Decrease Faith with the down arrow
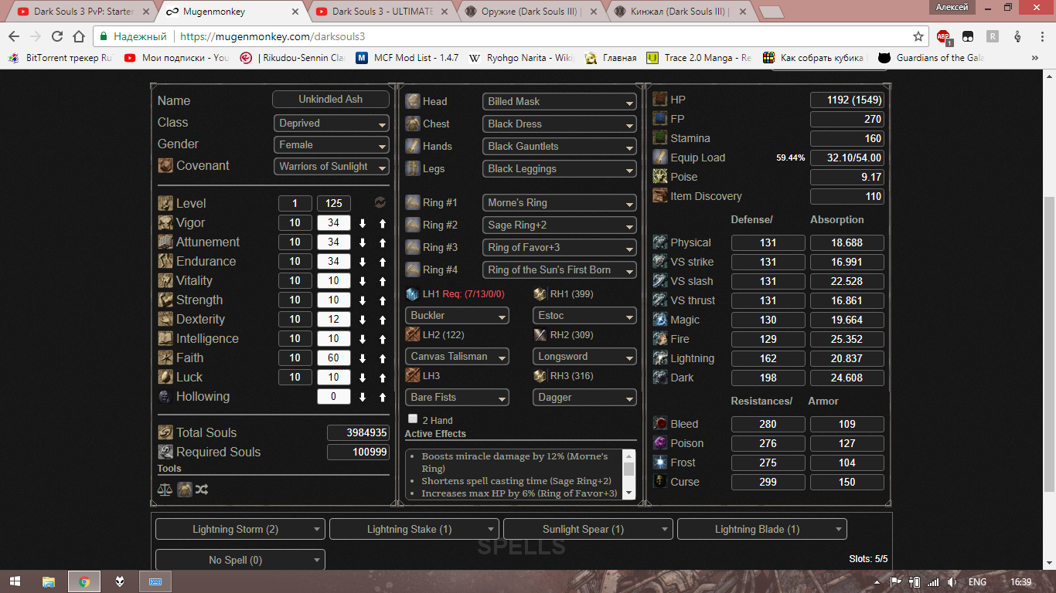This screenshot has height=593, width=1056. pyautogui.click(x=363, y=358)
